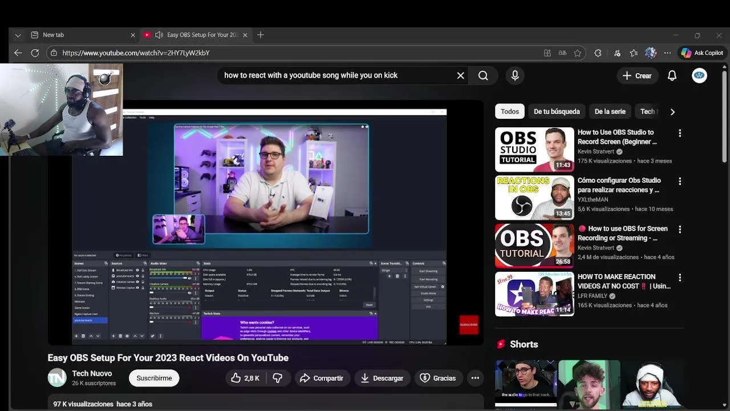The image size is (730, 411).
Task: Open options for HOW TO MAKE REACTION VIDEOS
Action: 679,277
